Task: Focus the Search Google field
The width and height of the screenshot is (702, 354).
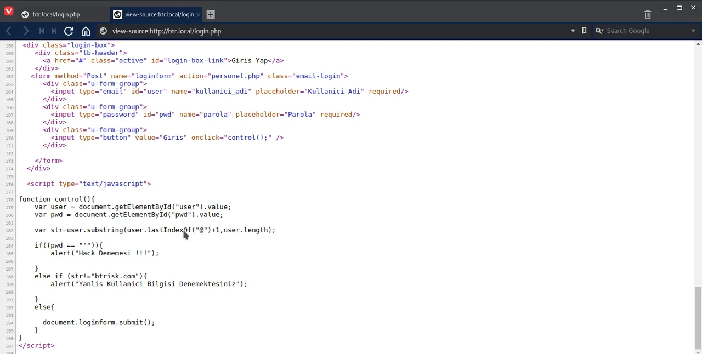Action: pos(647,31)
